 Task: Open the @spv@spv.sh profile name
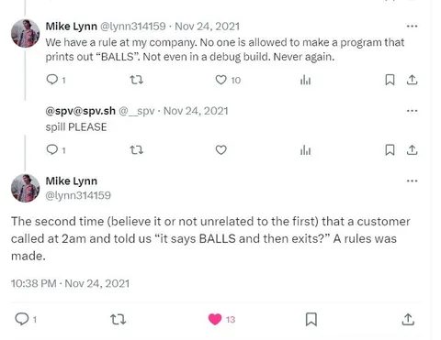coord(81,111)
